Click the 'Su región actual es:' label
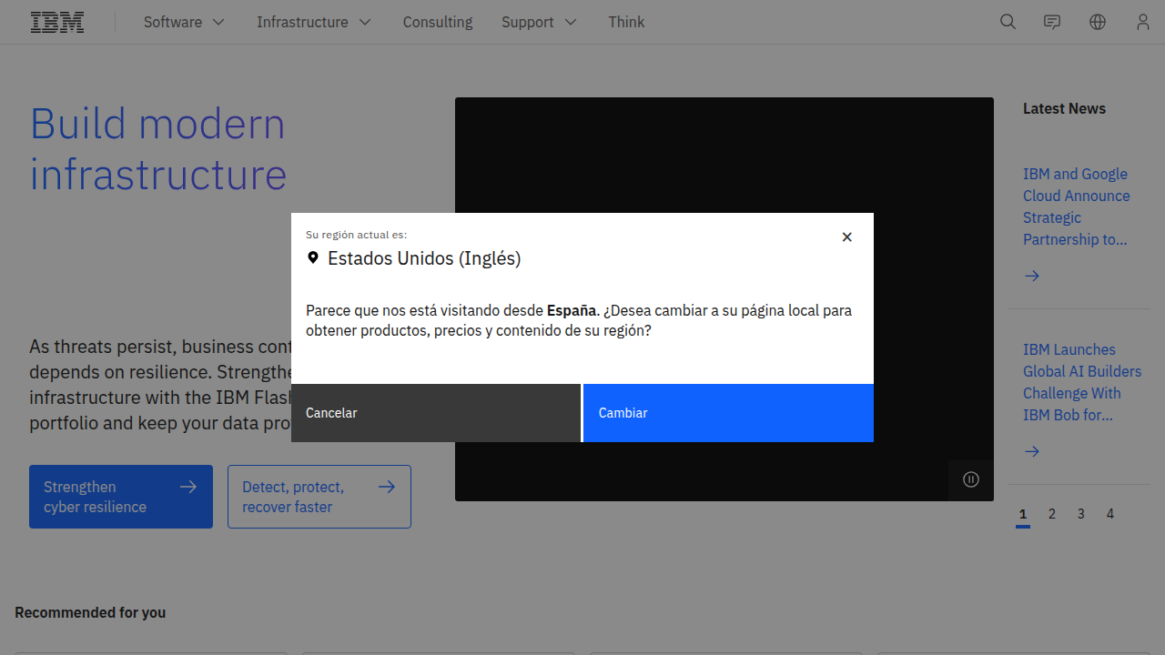The image size is (1165, 655). pos(356,235)
